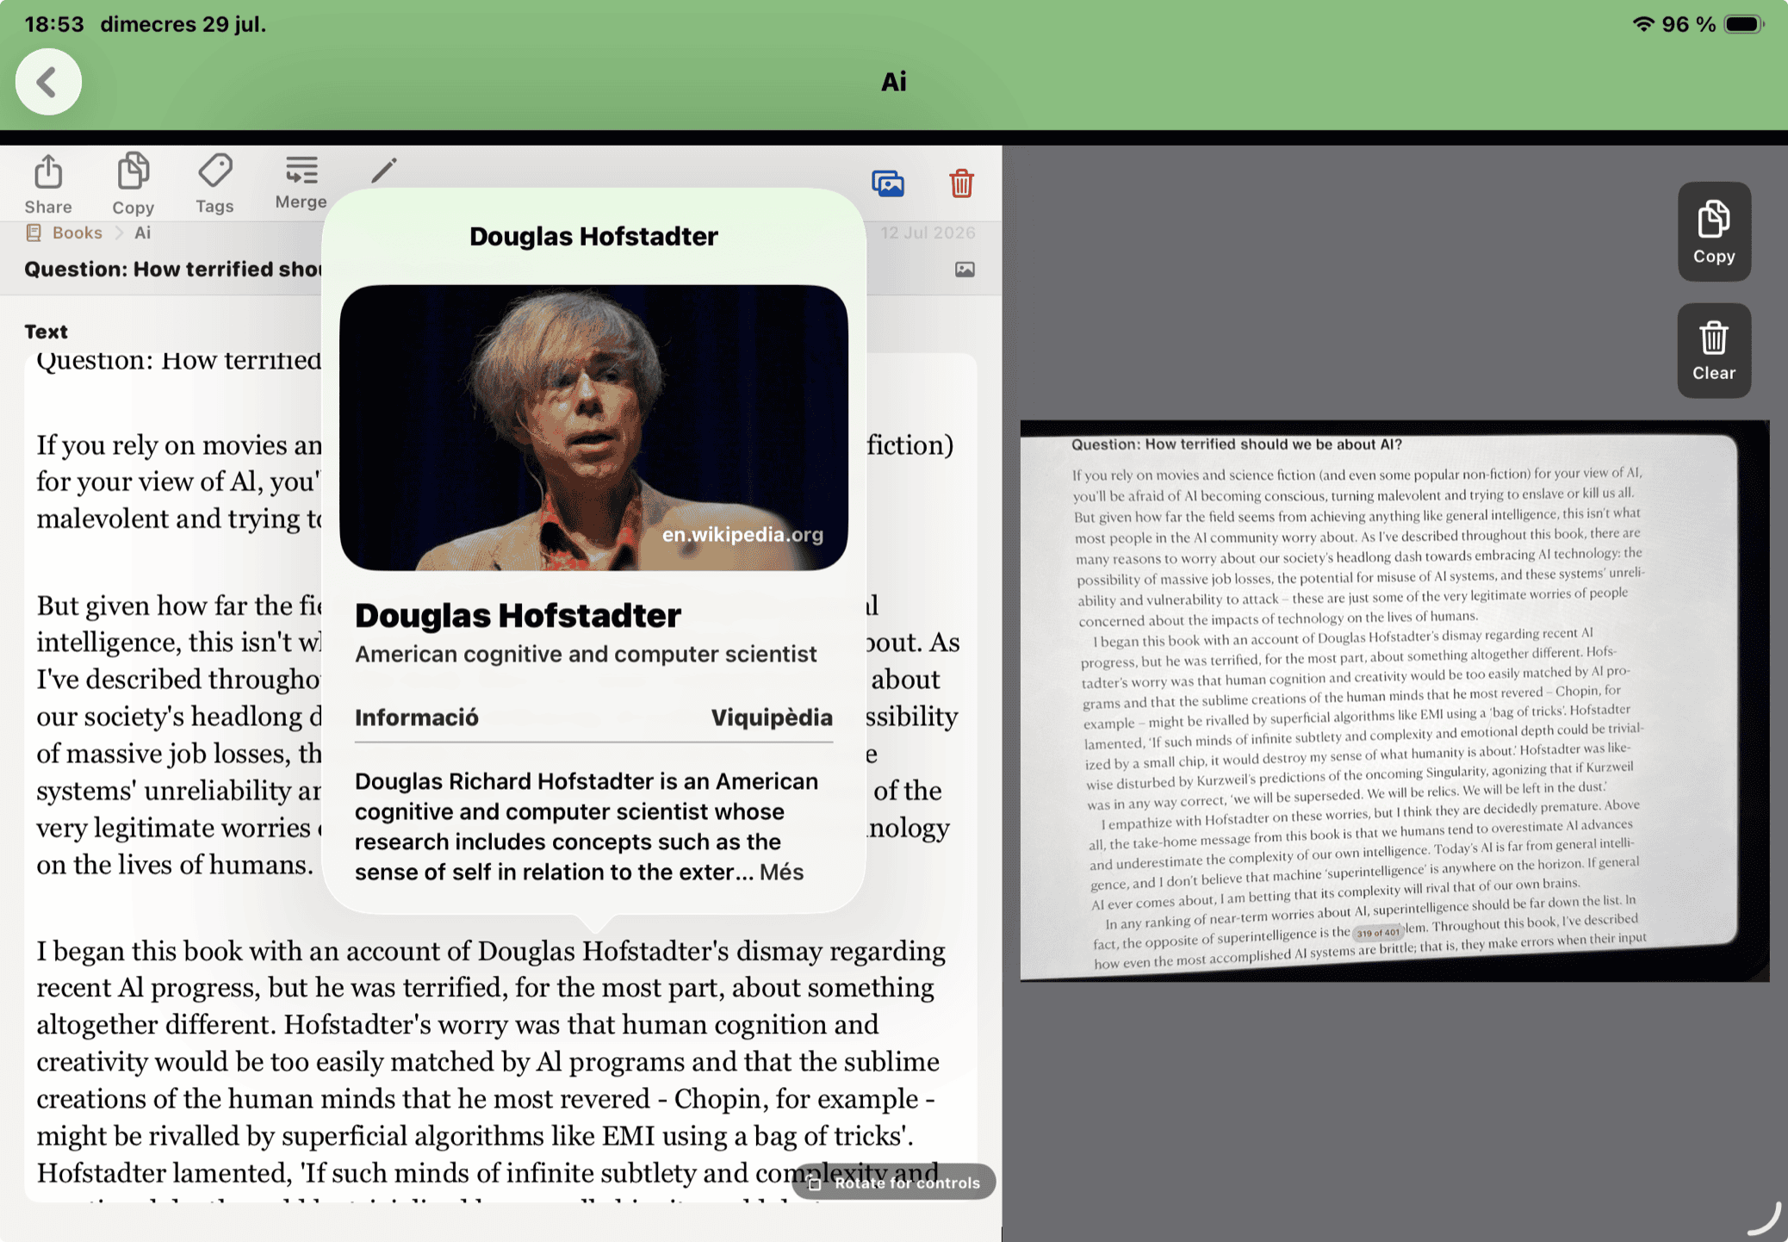Open the Books breadcrumb folder

click(x=65, y=233)
